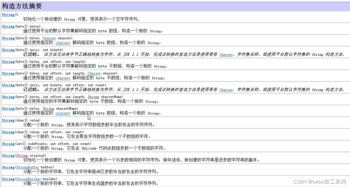
Task: Click the String(int[] codePoints, int offset, int count) link
Action: pos(8,144)
